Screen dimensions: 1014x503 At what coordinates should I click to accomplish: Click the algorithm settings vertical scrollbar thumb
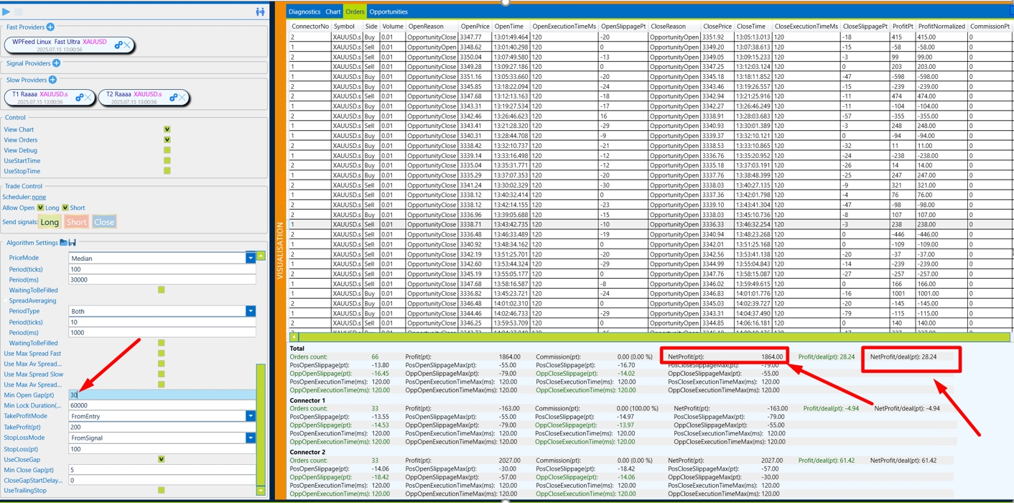261,424
